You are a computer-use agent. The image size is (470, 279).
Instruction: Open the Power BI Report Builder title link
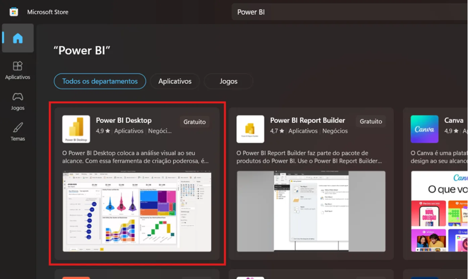pyautogui.click(x=308, y=121)
